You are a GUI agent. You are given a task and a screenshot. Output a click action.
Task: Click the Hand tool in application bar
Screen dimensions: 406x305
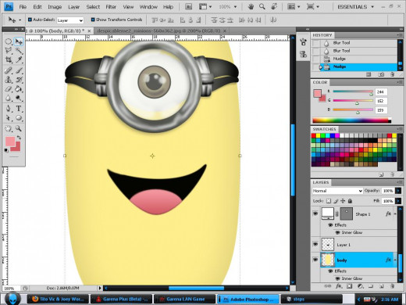pos(251,6)
